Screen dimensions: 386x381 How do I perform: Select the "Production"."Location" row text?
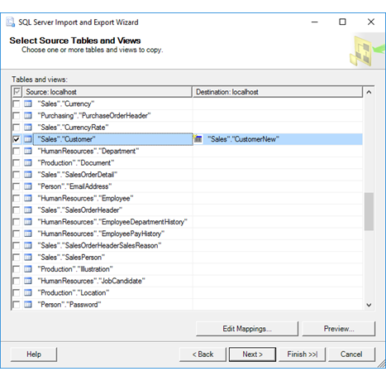tap(74, 293)
